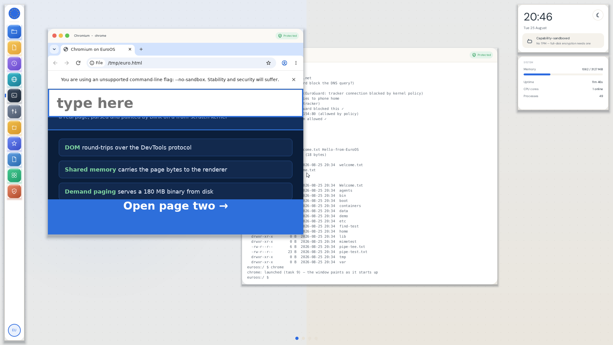Switch to the dark terminal dock icon

coord(14,96)
